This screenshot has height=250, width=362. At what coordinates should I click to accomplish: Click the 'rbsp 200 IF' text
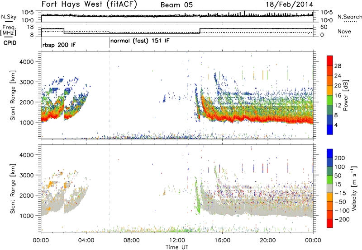[x=59, y=45]
